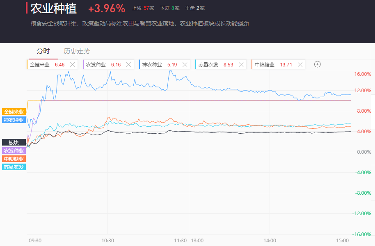375x246 pixels.
Task: Remove 苏垦农发 using its X icon
Action: (x=241, y=64)
